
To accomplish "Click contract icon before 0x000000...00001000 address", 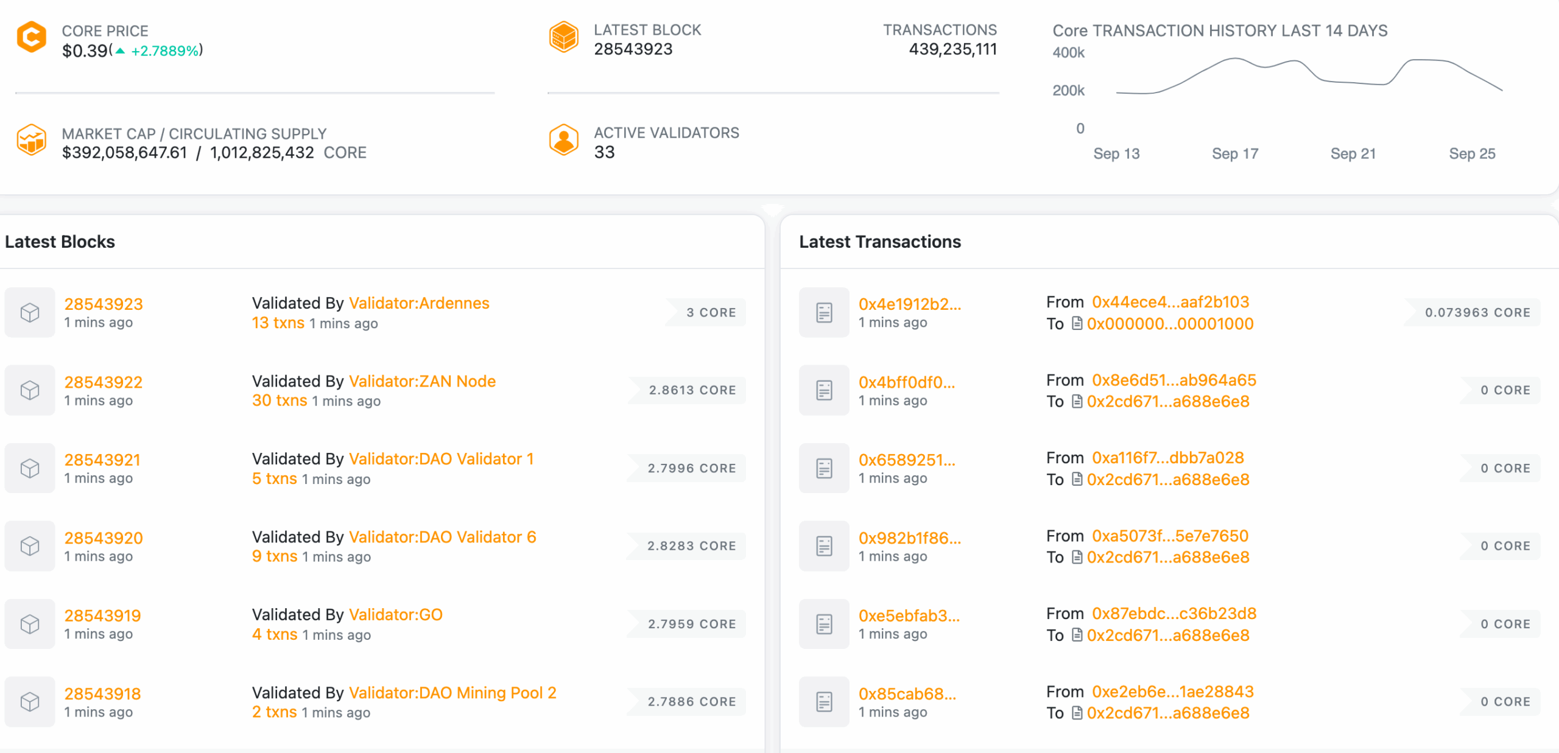I will (x=1077, y=324).
